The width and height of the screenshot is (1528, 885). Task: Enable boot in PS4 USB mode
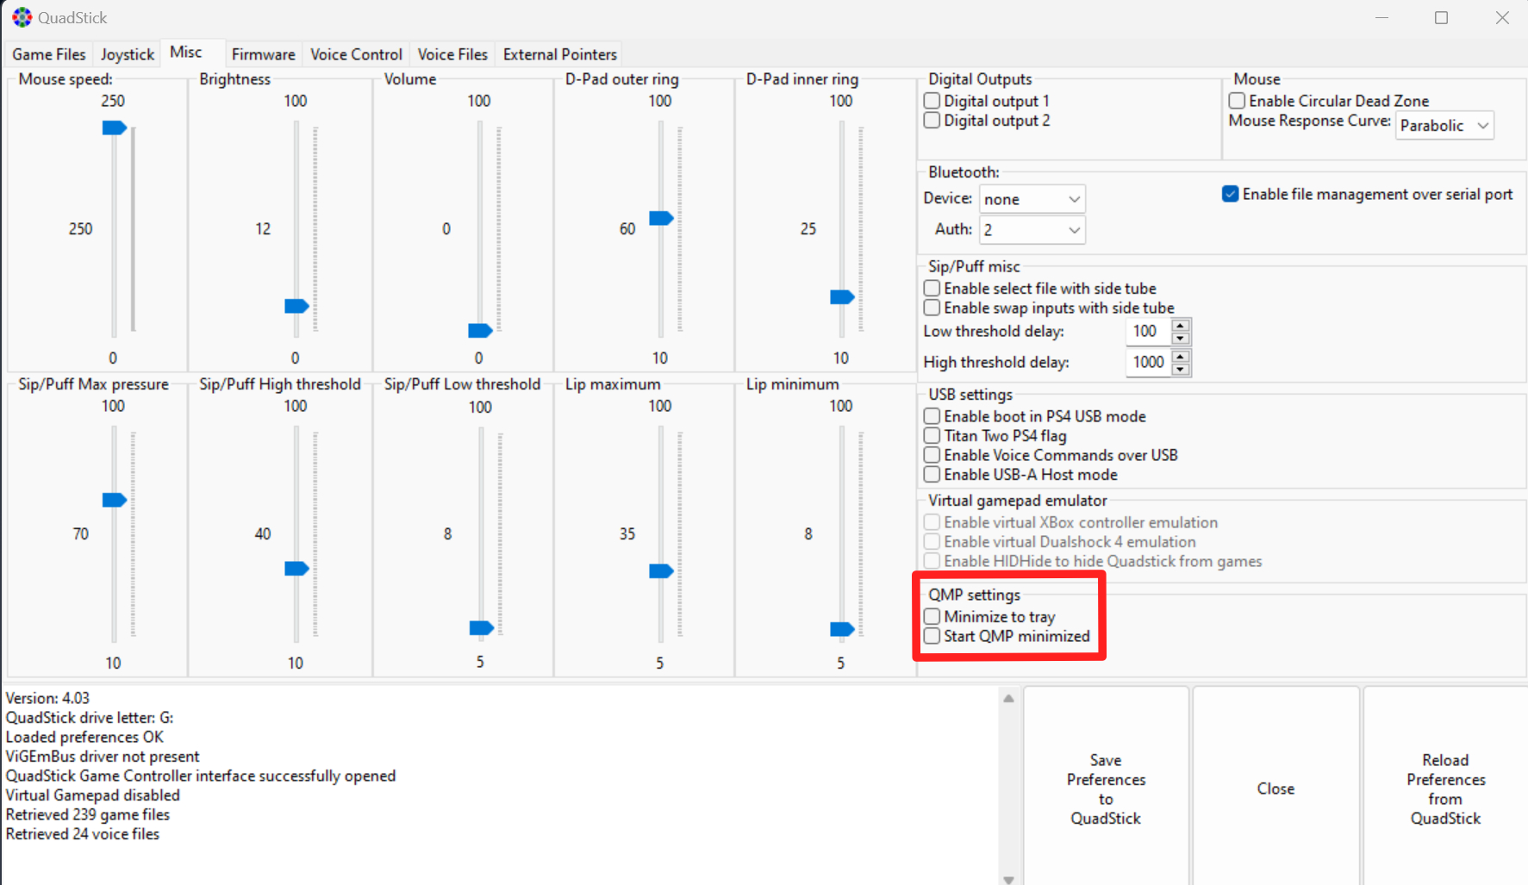click(932, 416)
